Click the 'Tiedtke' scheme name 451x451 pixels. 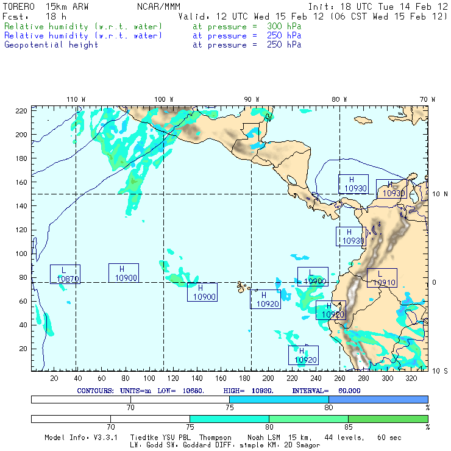click(144, 438)
